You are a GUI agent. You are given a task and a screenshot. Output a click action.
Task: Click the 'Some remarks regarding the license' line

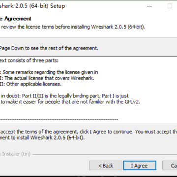pyautogui.click(x=49, y=72)
